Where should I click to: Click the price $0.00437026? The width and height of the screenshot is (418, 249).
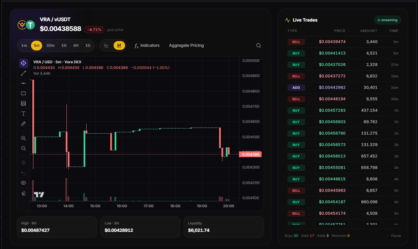tap(332, 65)
